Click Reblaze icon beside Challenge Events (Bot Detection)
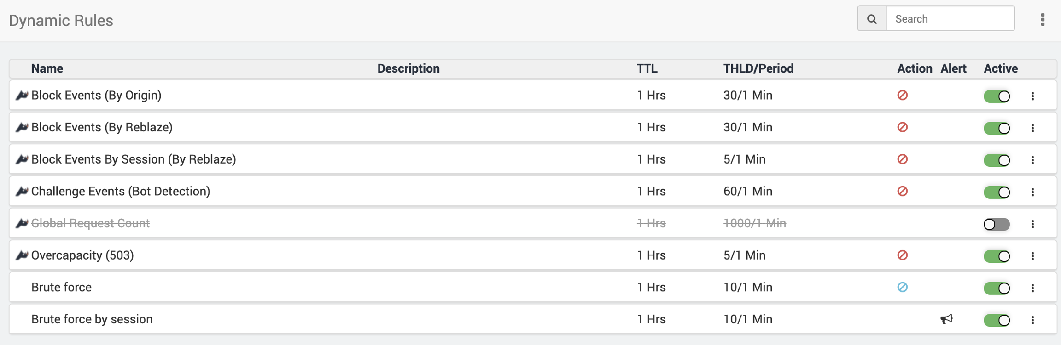The image size is (1061, 345). [22, 191]
